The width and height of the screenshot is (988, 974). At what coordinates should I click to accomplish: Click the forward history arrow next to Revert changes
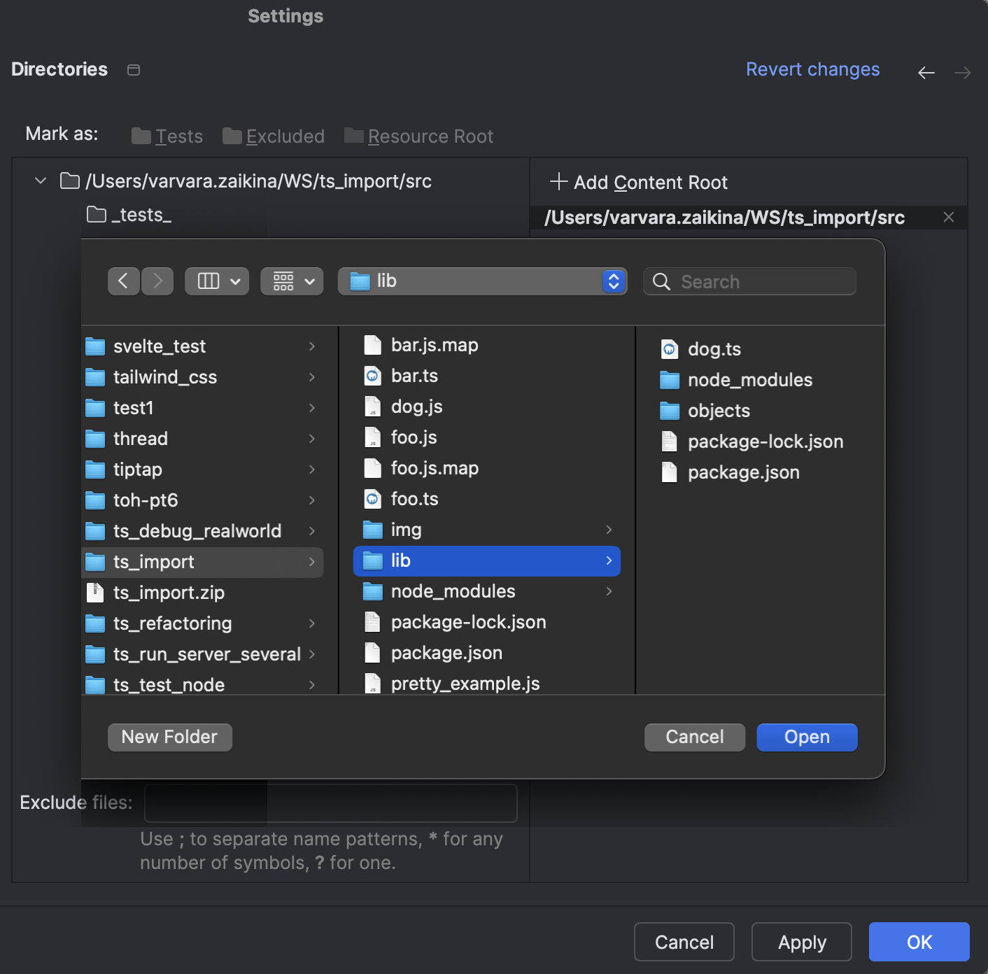pos(962,72)
